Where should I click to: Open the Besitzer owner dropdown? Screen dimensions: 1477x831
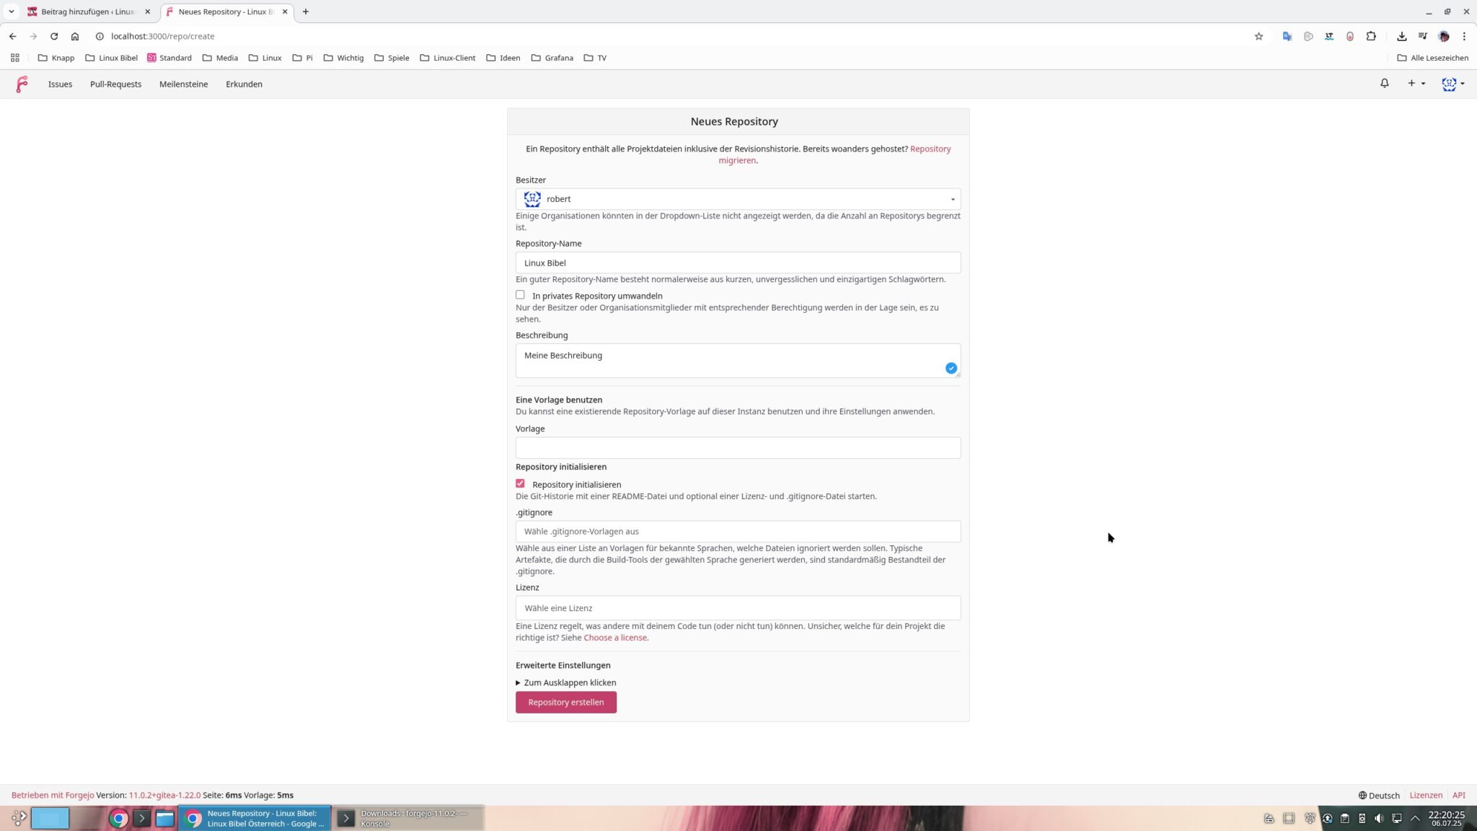[737, 199]
